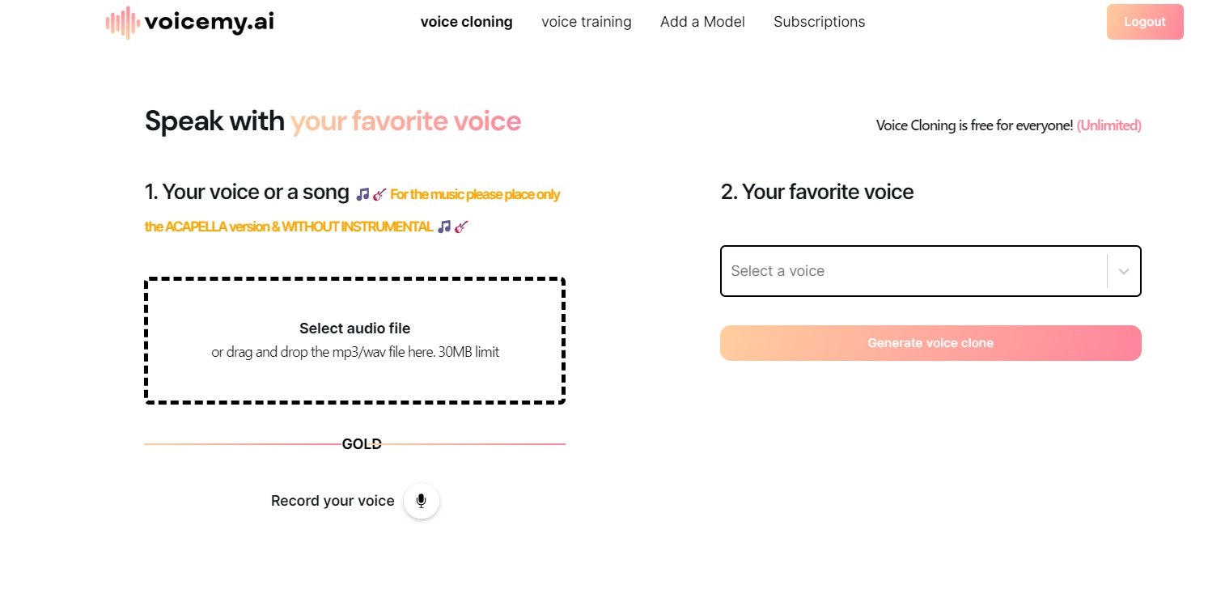Open the Select a voice combo box
The image size is (1225, 602).
click(930, 271)
